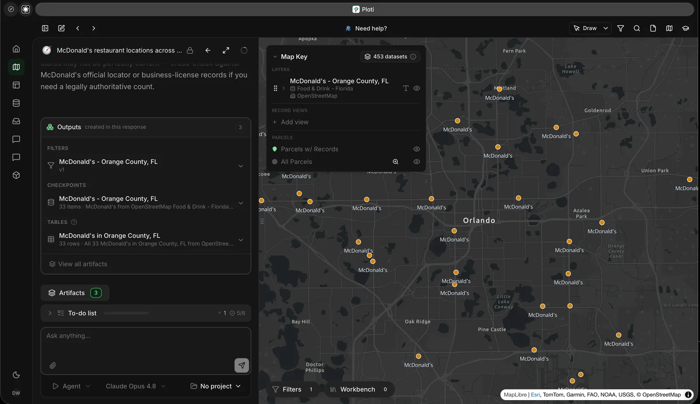Click the To-do list progress bar
Image resolution: width=700 pixels, height=404 pixels.
click(126, 313)
